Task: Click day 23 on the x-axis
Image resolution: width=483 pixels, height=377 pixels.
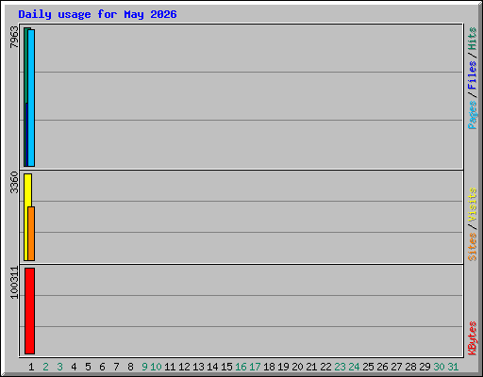Action: [340, 367]
